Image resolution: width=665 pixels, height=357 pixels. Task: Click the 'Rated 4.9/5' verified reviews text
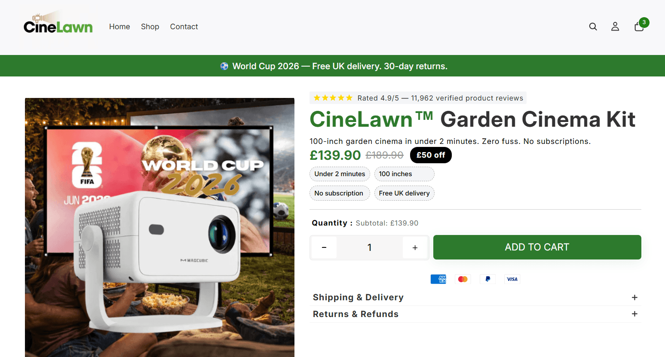click(440, 98)
